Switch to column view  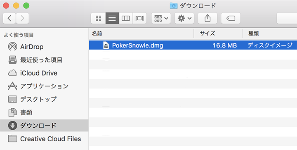click(x=126, y=18)
